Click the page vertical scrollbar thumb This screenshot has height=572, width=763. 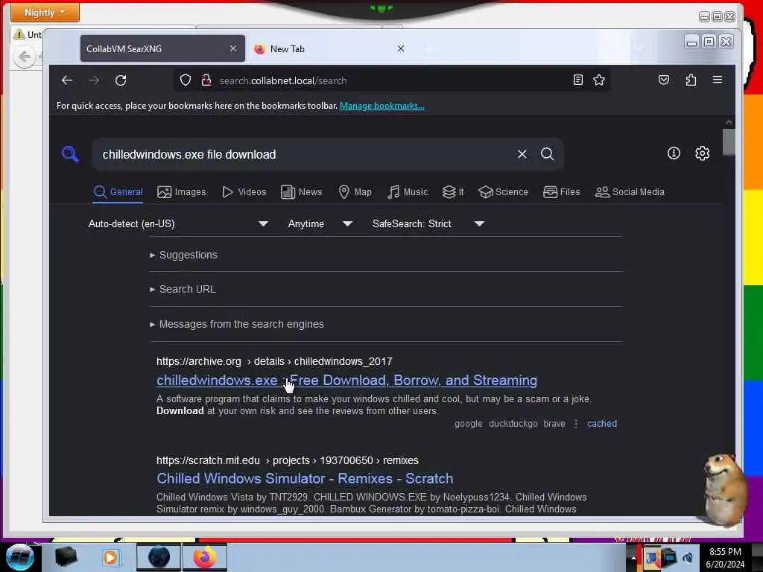tap(729, 142)
